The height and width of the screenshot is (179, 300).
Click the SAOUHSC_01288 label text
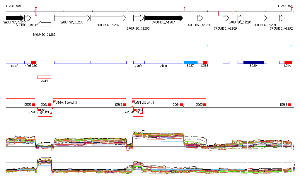point(200,25)
